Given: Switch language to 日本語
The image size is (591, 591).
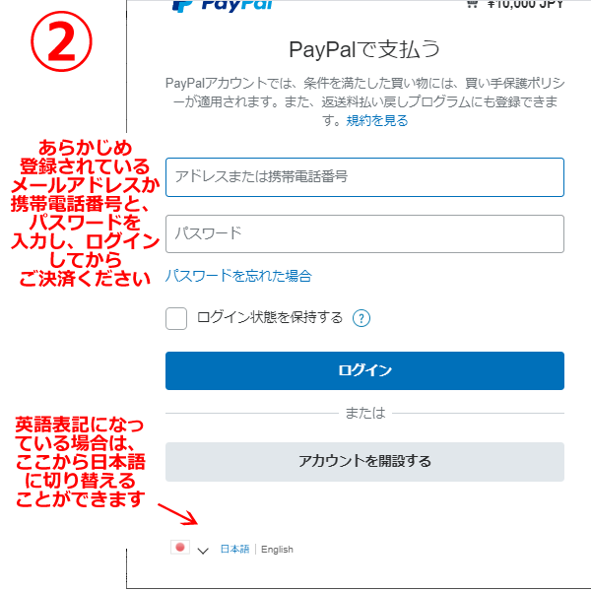Looking at the screenshot, I should (234, 550).
